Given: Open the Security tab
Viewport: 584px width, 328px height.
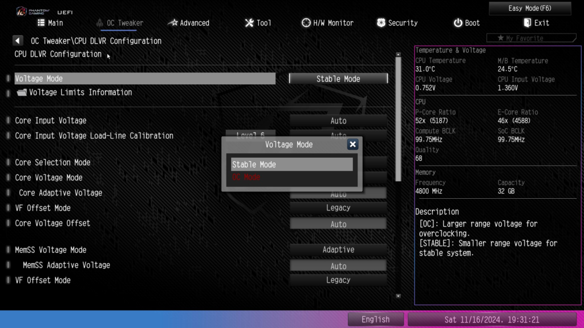Looking at the screenshot, I should 397,23.
